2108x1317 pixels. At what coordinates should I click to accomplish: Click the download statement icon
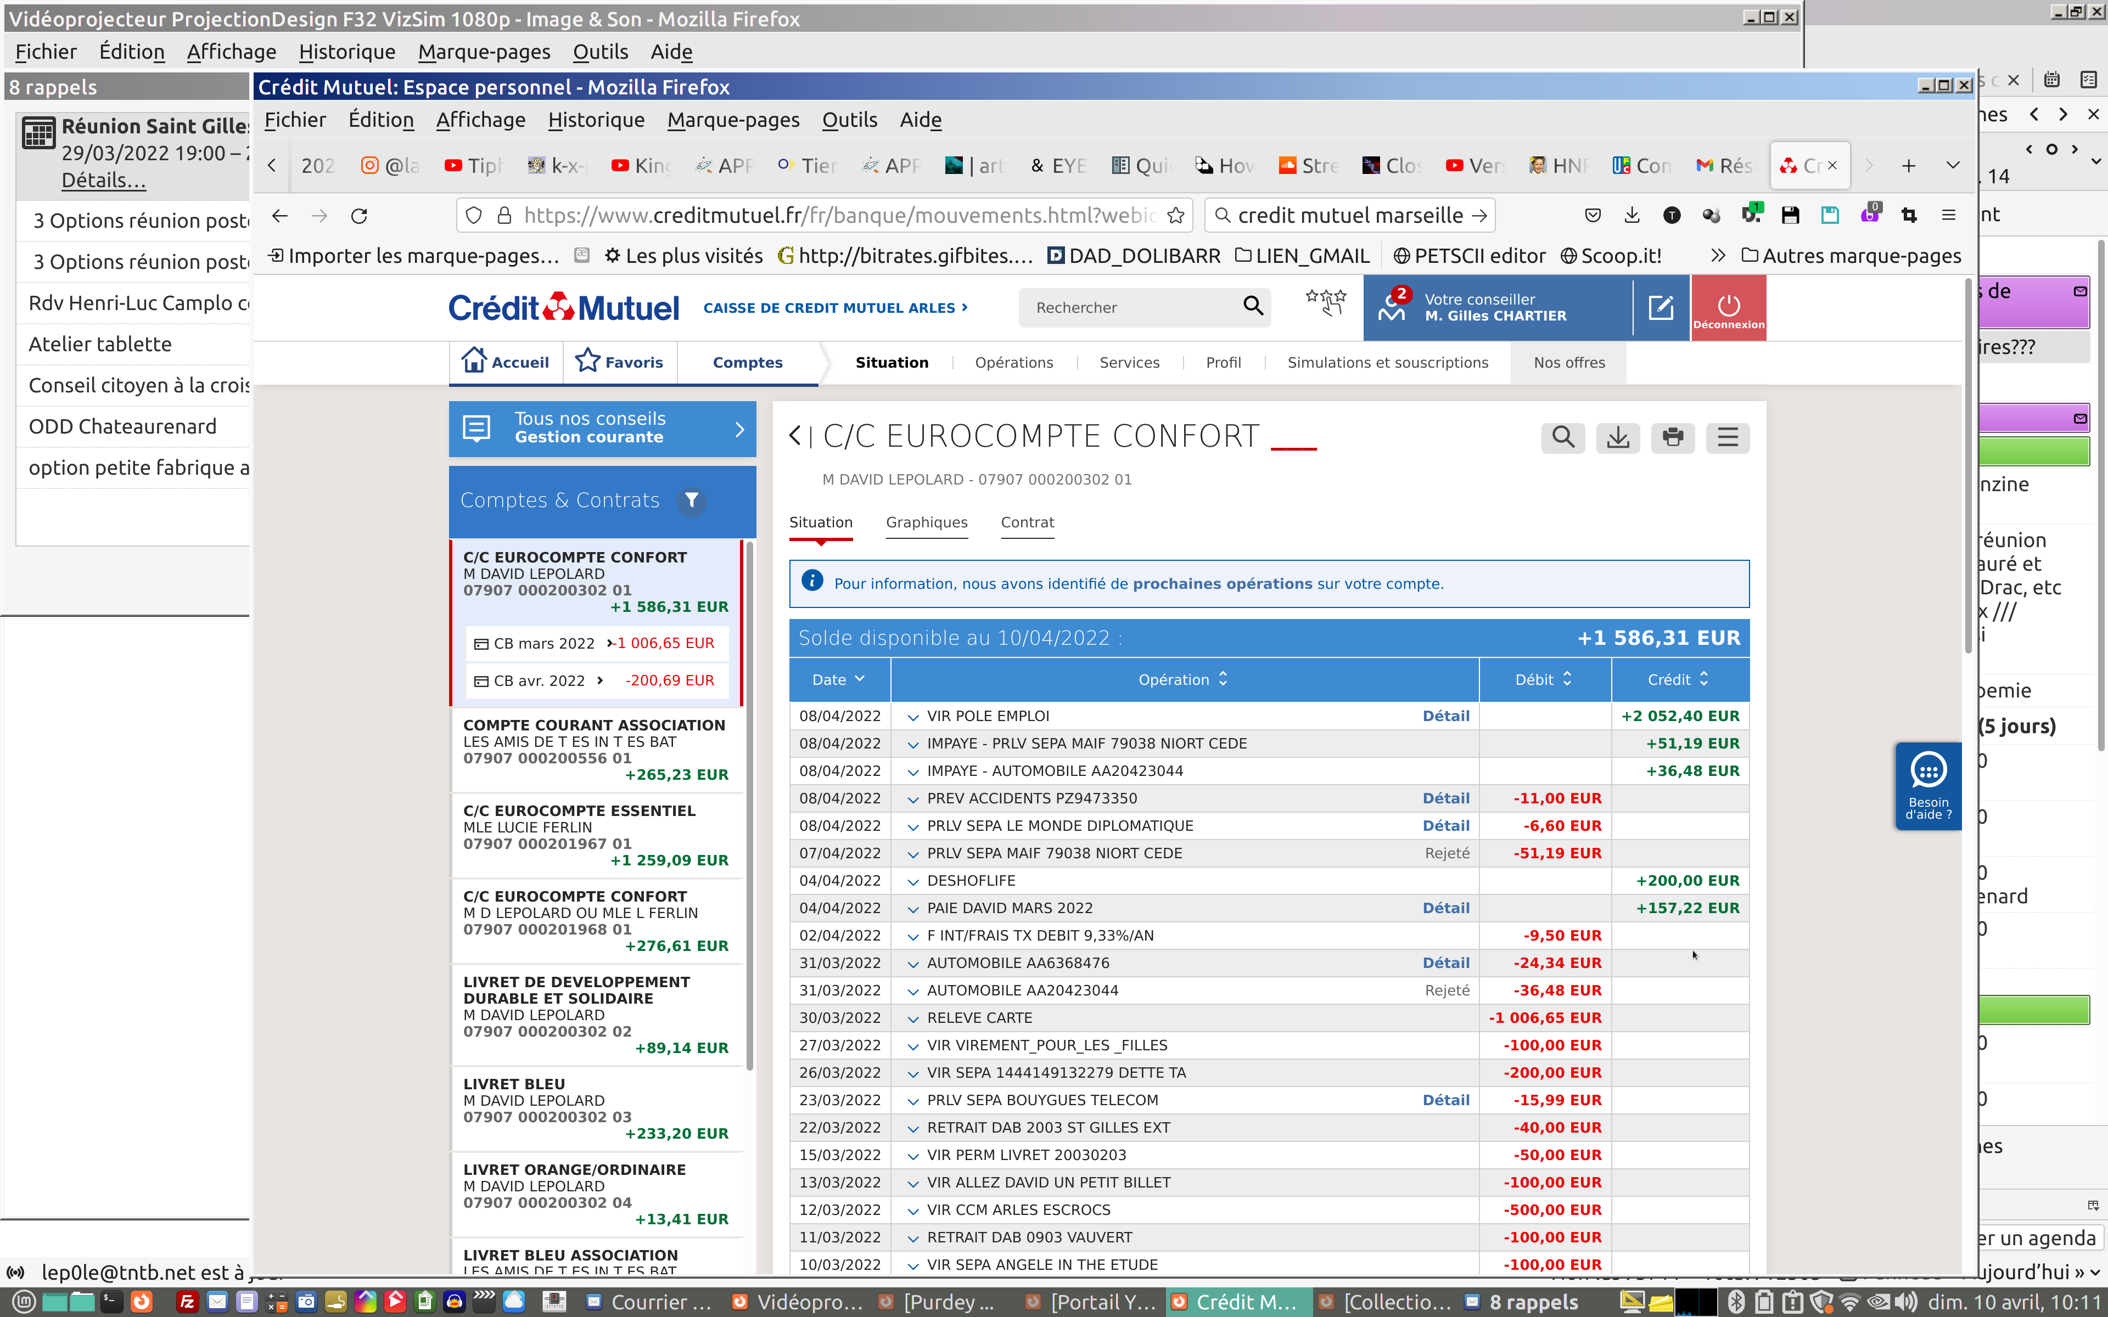[1618, 437]
